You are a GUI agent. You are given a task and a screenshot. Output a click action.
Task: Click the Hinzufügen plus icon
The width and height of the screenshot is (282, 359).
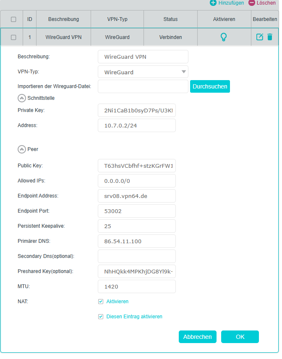(213, 3)
